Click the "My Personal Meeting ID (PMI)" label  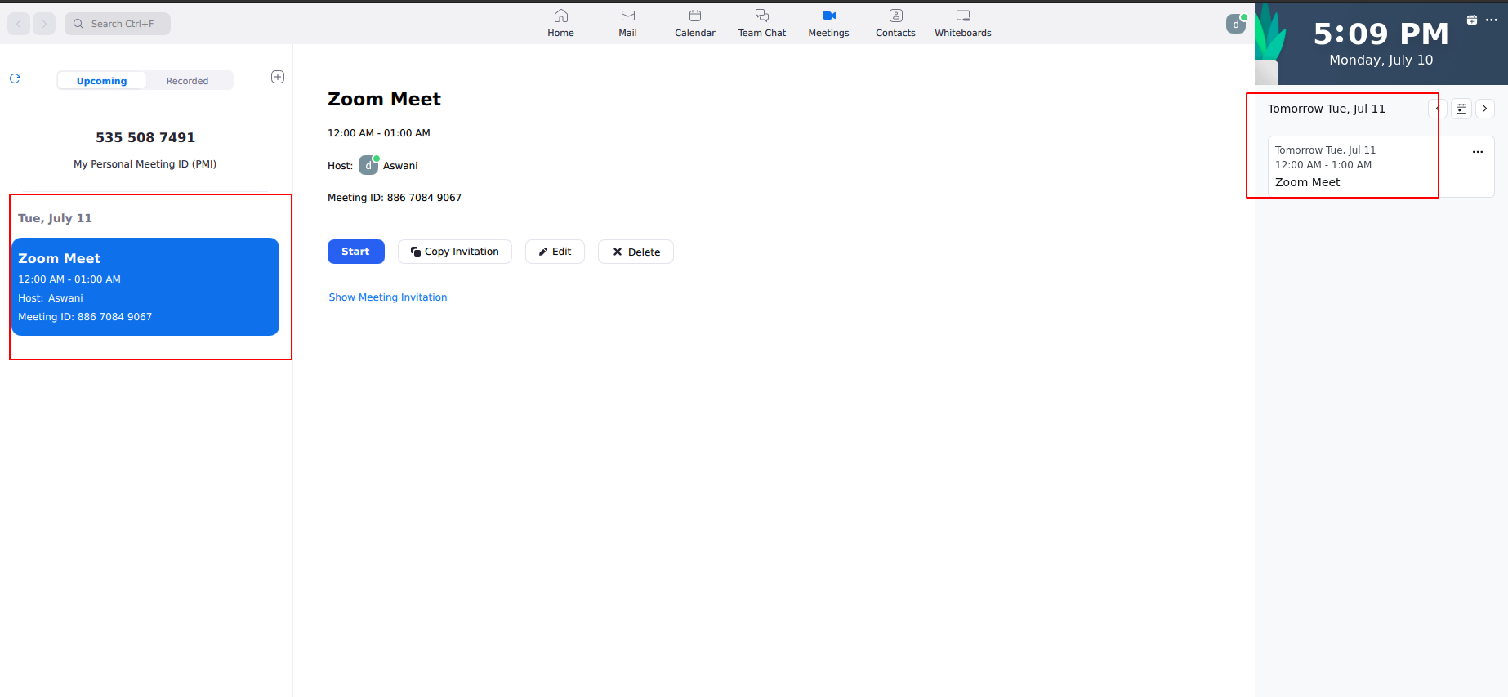[x=145, y=164]
